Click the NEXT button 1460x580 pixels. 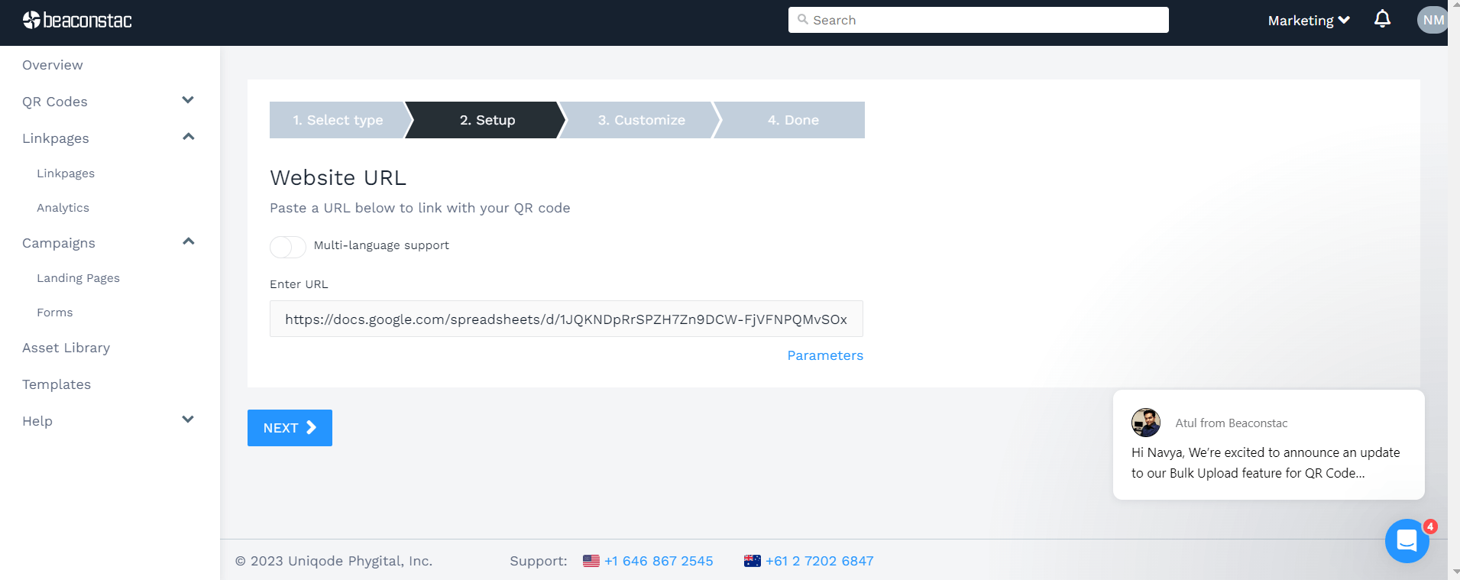coord(290,428)
